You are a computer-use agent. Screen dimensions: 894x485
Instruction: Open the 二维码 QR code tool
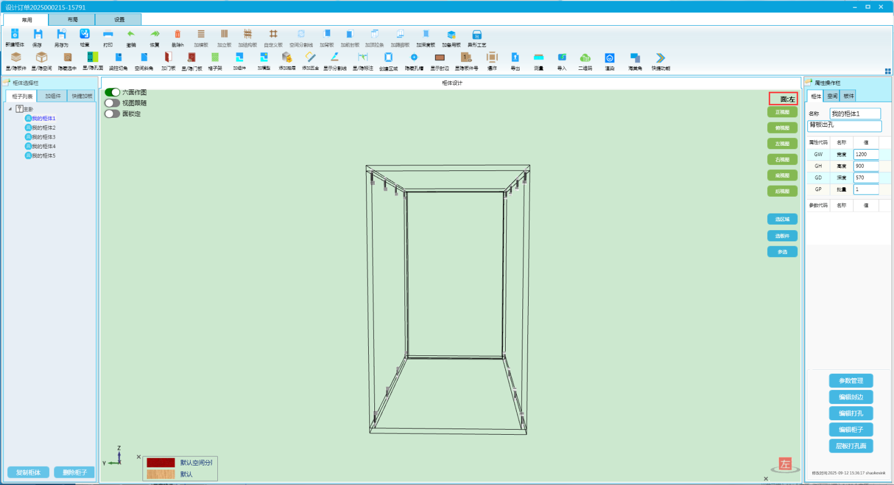click(x=585, y=58)
